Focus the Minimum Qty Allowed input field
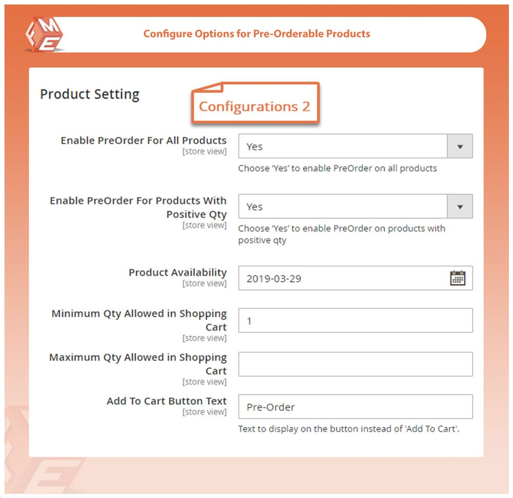 (355, 321)
